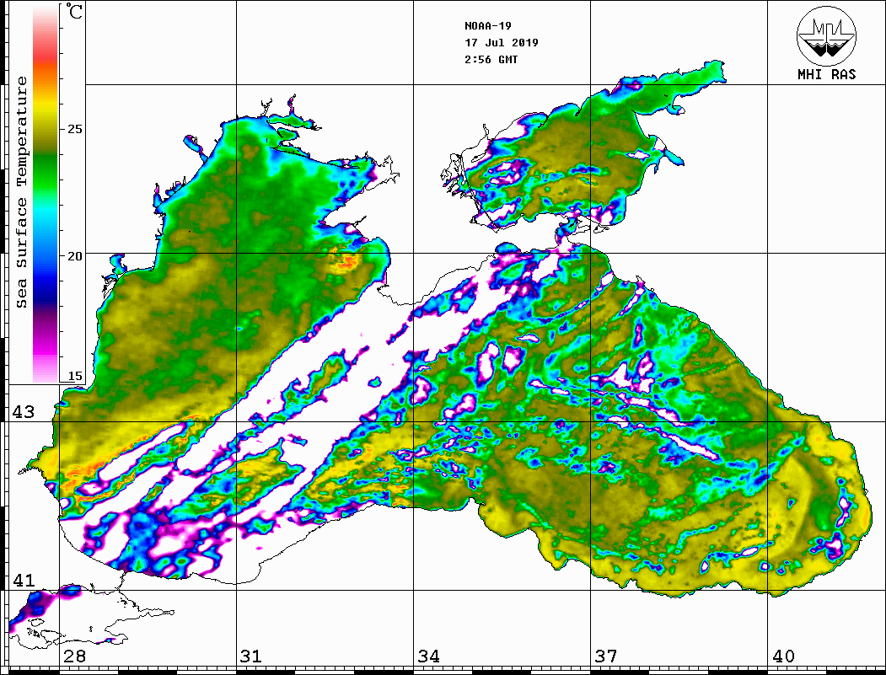
Task: Click longitude label 28
Action: [74, 656]
